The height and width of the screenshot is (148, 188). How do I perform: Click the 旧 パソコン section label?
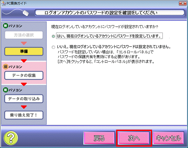click(12, 67)
